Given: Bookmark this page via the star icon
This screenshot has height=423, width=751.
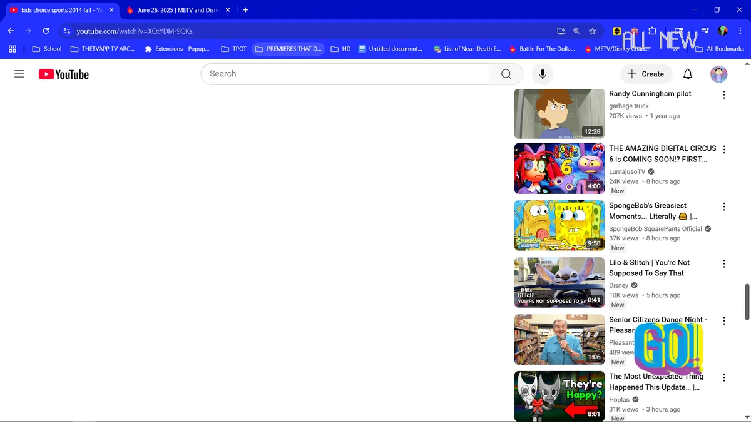Looking at the screenshot, I should pyautogui.click(x=592, y=31).
